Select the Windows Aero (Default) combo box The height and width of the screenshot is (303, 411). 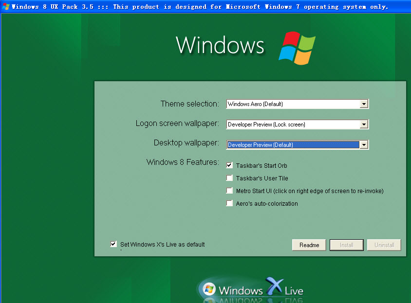coord(298,104)
